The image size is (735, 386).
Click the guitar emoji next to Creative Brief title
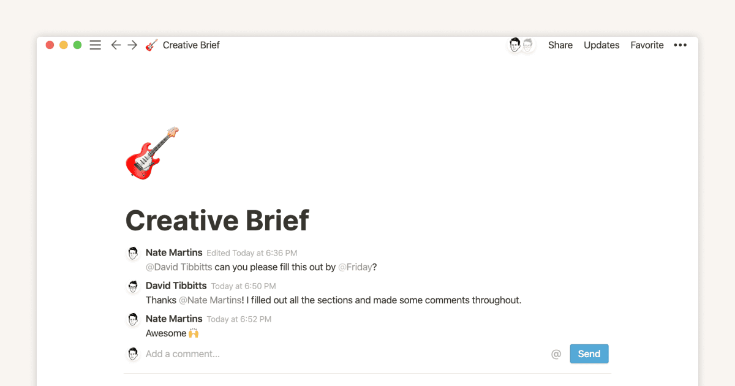tap(151, 45)
